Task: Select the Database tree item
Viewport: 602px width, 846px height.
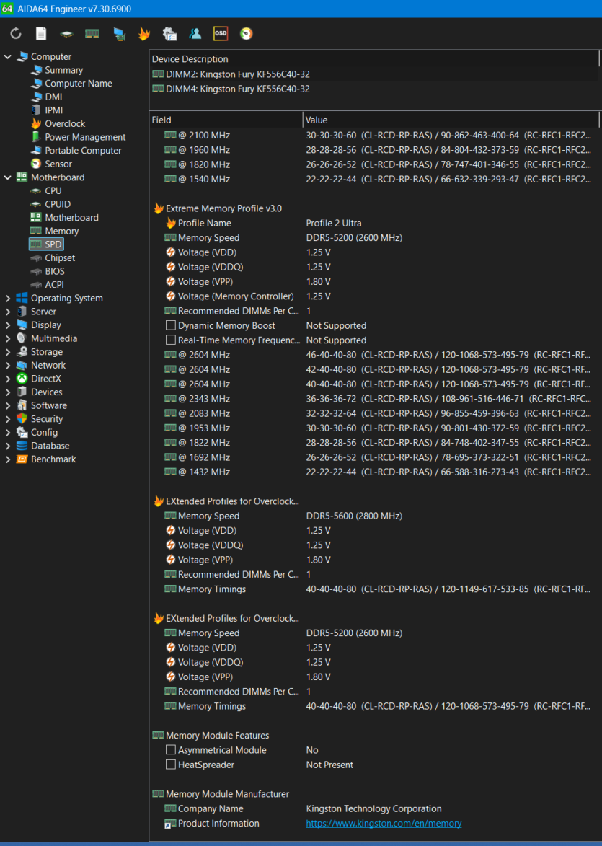Action: coord(50,446)
